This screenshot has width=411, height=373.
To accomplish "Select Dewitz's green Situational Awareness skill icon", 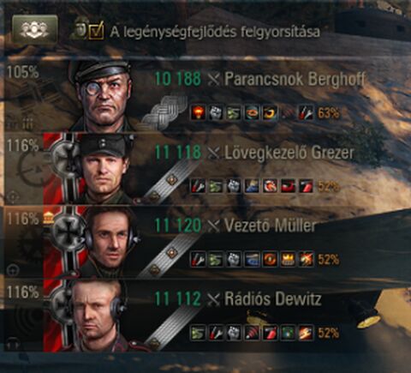I will [x=289, y=333].
